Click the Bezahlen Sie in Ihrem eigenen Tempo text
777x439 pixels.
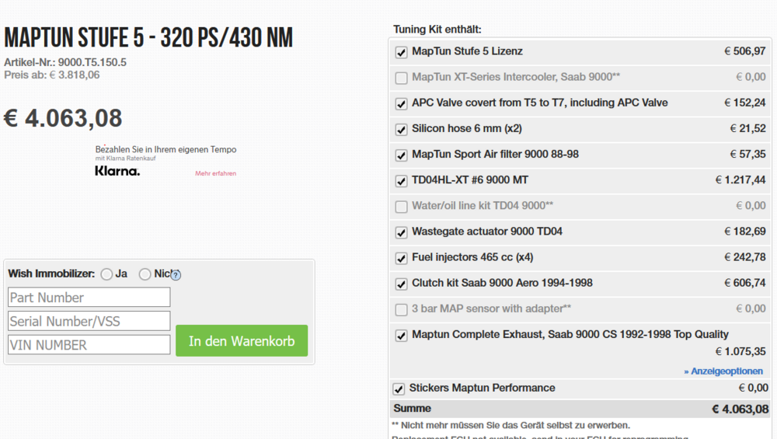166,149
